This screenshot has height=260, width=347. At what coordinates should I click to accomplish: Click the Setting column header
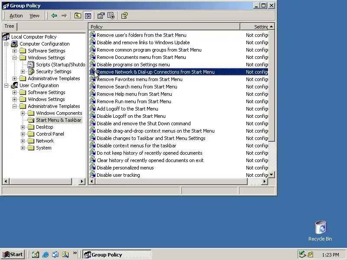point(254,27)
